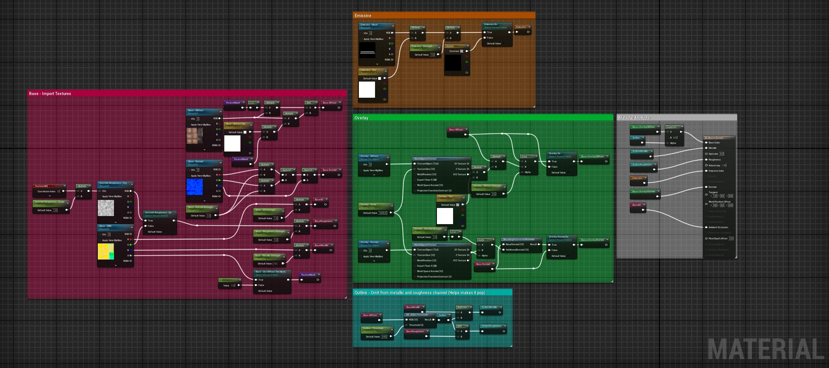The width and height of the screenshot is (829, 368).
Task: Open the Emissive - Tint default color swatch
Action: 380,78
